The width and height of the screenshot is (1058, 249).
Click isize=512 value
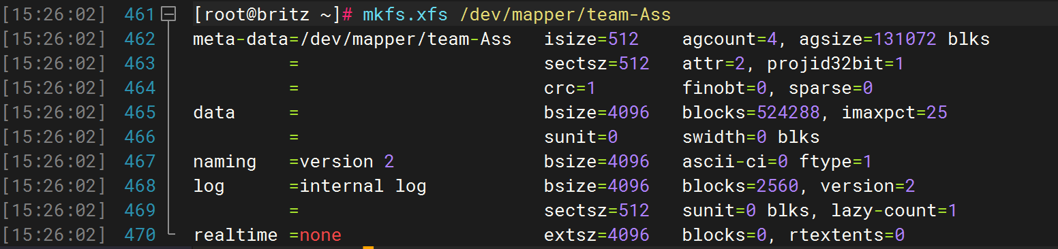point(591,39)
